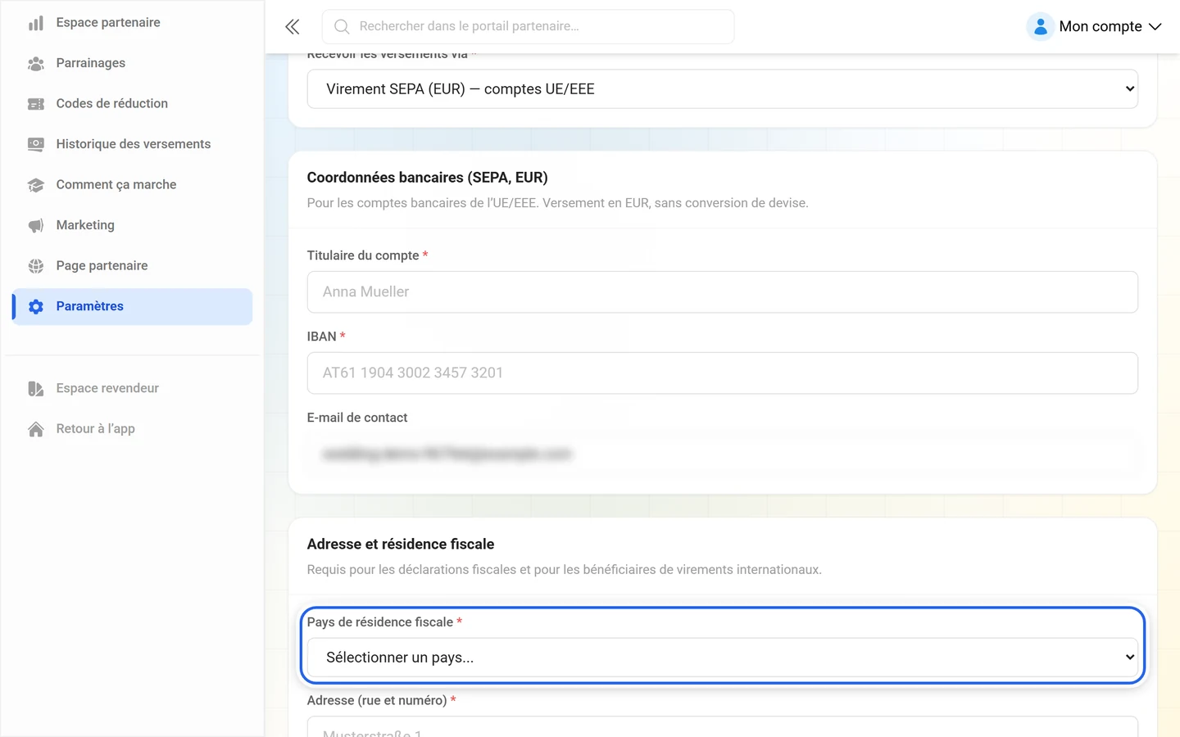Open Comment ça marche
Viewport: 1180px width, 737px height.
tap(133, 185)
